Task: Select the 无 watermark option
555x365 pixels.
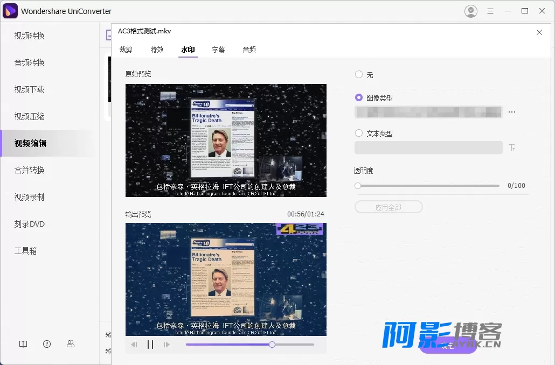Action: tap(359, 74)
